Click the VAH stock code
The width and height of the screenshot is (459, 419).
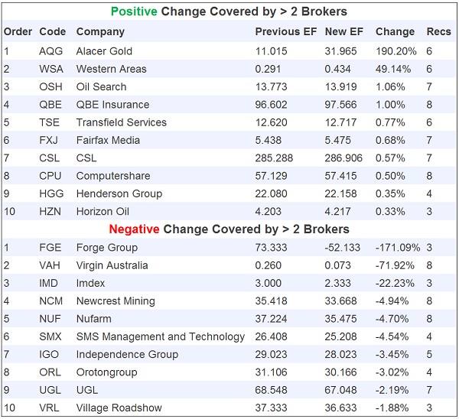[x=50, y=265]
